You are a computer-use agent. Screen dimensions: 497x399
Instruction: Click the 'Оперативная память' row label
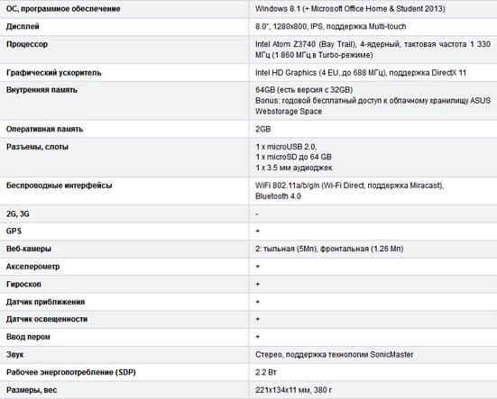pos(44,129)
